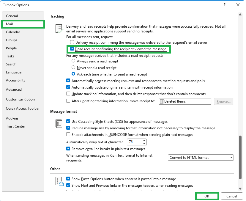Open the Trust Center category
Viewport: 246px width, 201px height.
coord(23,126)
